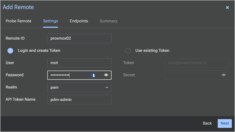Click the Password label
The width and height of the screenshot is (235, 132).
tap(15, 75)
